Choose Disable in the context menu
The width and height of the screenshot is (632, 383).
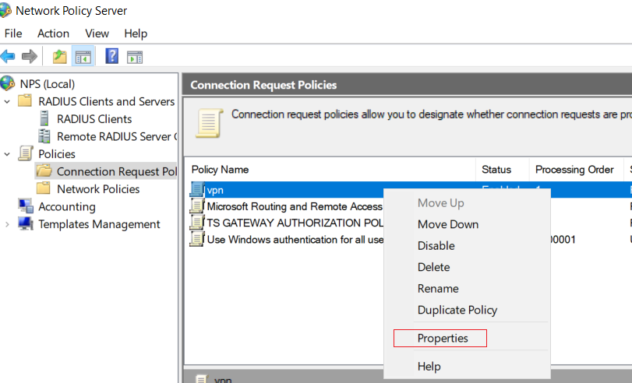coord(436,246)
